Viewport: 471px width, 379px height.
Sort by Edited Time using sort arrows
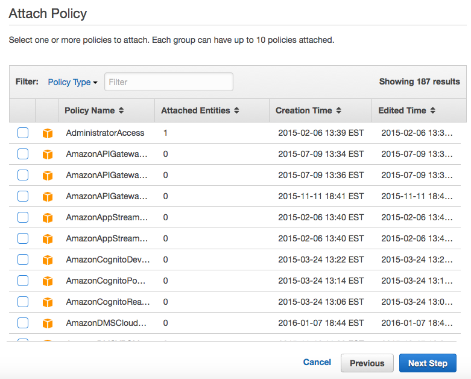(432, 110)
